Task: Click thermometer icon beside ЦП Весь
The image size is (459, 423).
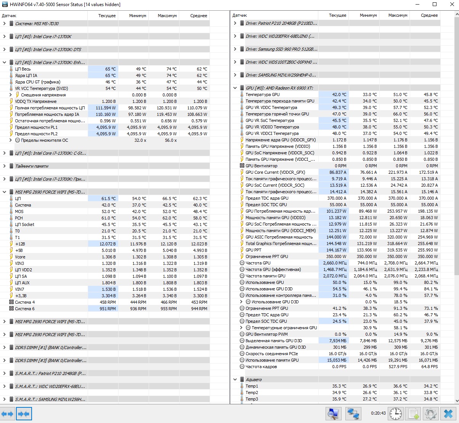Action: click(x=11, y=69)
